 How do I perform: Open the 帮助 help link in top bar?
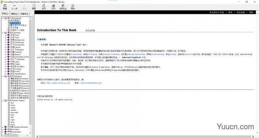click(251, 13)
